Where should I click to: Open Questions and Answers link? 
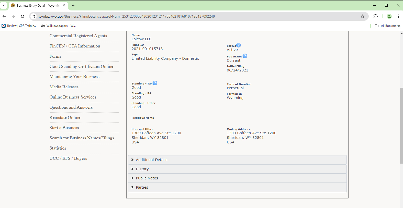tap(71, 107)
